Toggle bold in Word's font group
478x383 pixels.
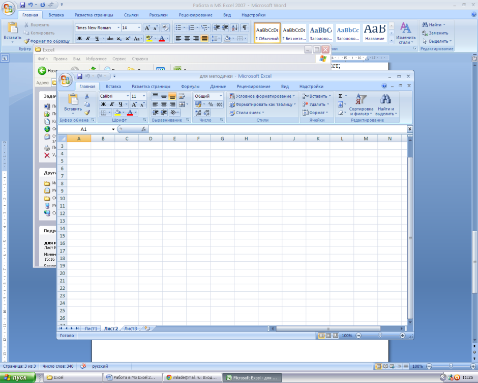click(x=79, y=39)
